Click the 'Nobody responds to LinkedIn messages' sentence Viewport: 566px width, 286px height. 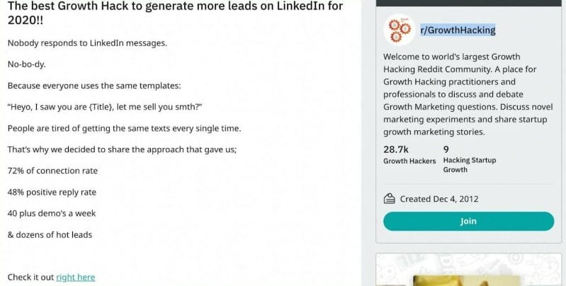coord(87,43)
